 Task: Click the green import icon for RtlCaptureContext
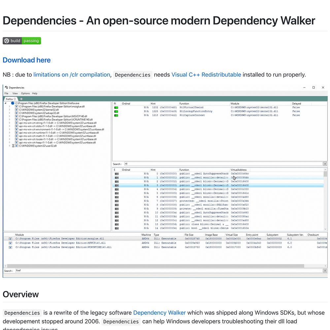(x=116, y=115)
